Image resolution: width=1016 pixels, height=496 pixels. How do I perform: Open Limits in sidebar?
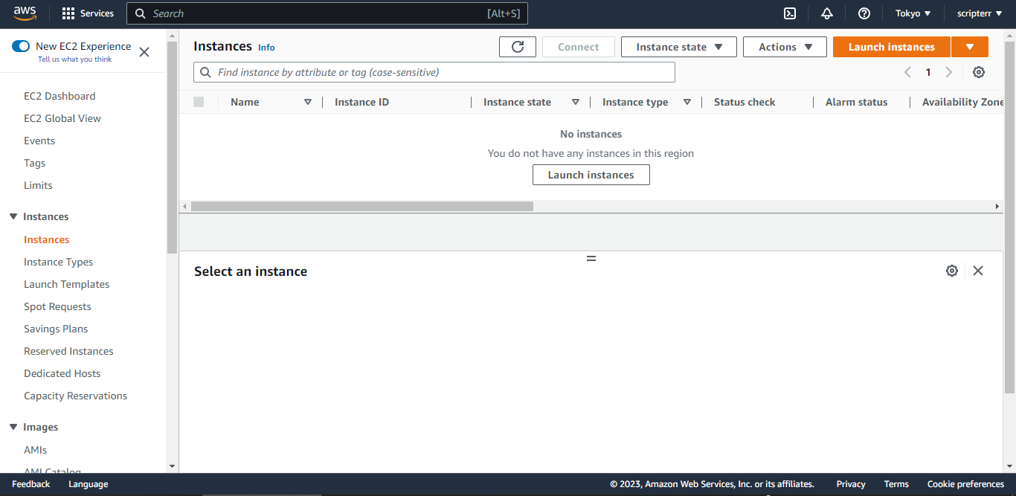pos(38,185)
